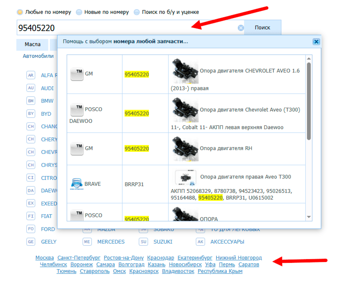
Task: Select 'Опора двигателя RH' description
Action: coord(226,148)
